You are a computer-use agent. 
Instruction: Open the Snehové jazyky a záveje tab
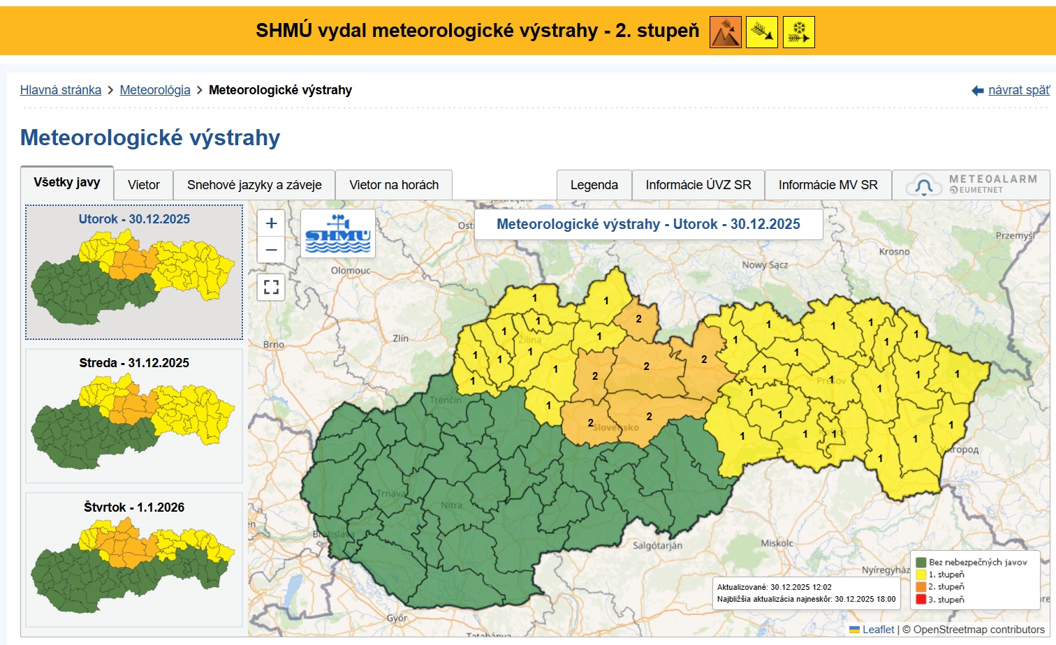coord(254,185)
